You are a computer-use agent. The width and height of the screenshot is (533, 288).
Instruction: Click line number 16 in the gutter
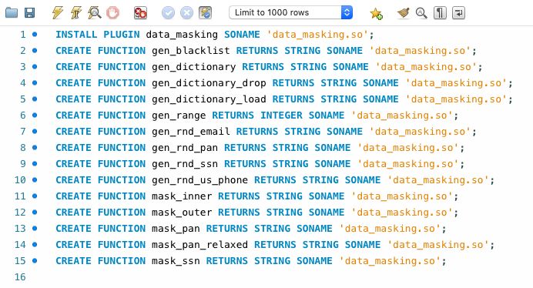(x=20, y=276)
